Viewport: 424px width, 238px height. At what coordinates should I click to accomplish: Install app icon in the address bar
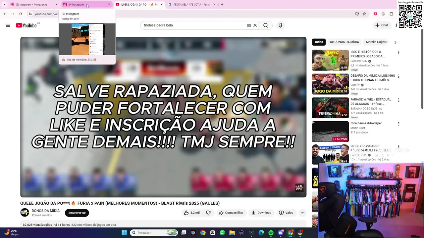(357, 14)
